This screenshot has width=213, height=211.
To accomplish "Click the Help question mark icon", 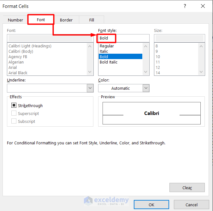I will (185, 6).
